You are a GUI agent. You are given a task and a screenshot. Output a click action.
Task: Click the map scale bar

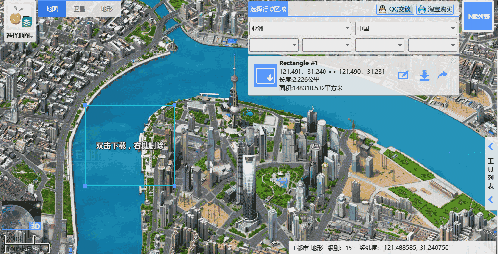click(26, 244)
